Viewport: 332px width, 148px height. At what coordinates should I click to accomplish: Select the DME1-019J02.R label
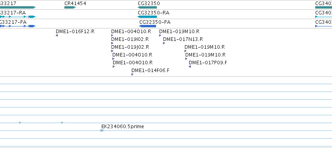(x=130, y=47)
